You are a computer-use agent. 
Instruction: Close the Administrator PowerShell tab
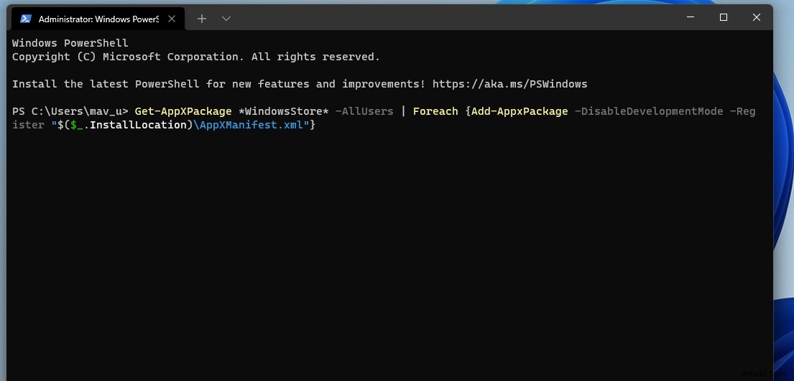(172, 19)
